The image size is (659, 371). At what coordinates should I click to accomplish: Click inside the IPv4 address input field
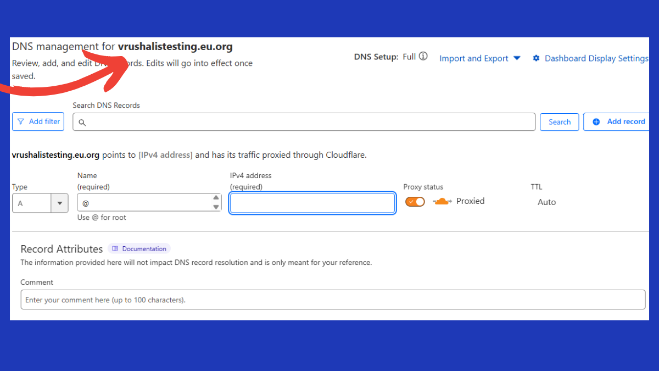pos(312,203)
